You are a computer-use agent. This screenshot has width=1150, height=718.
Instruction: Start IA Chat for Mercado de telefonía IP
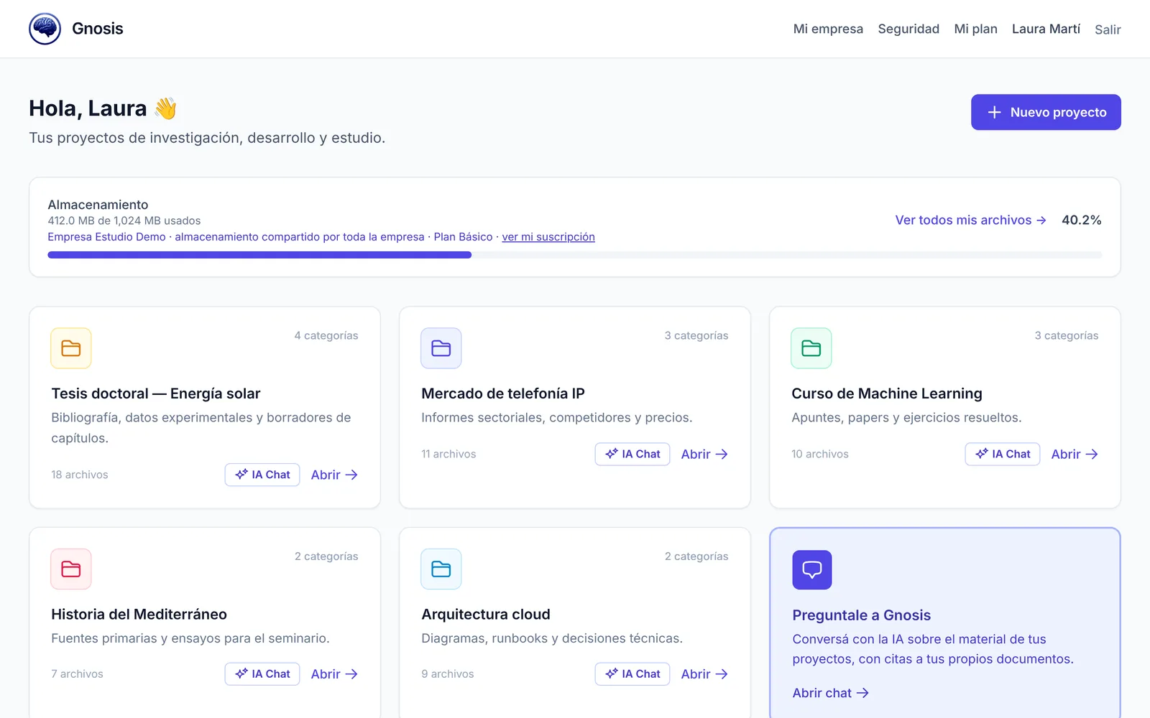tap(632, 454)
